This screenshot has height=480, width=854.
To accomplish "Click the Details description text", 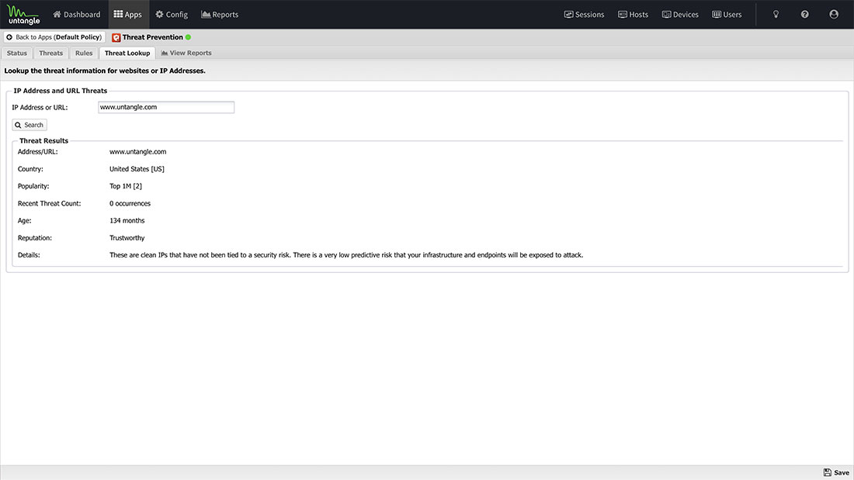I will coord(346,254).
